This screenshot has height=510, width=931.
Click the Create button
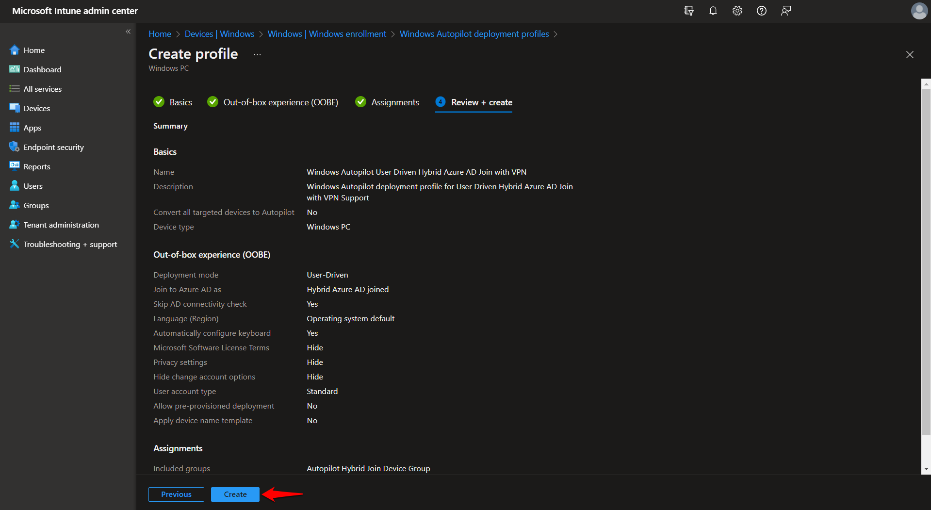click(x=235, y=494)
